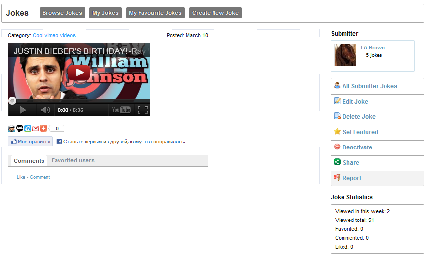Click the Like link under comments
The image size is (429, 258).
21,177
